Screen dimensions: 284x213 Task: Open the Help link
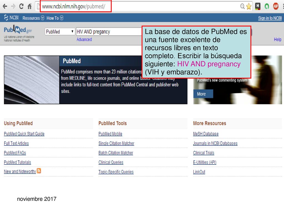pyautogui.click(x=277, y=39)
